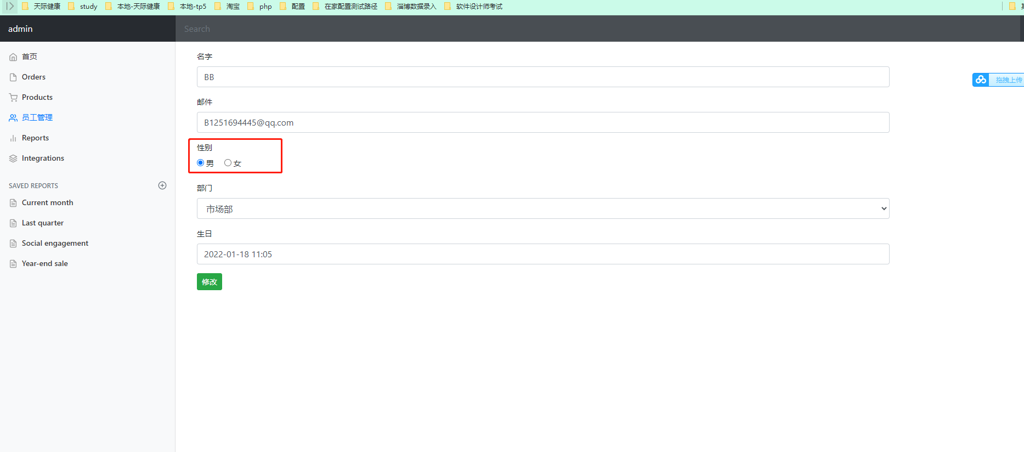The width and height of the screenshot is (1024, 452).
Task: Click the admin brand link
Action: [x=20, y=29]
